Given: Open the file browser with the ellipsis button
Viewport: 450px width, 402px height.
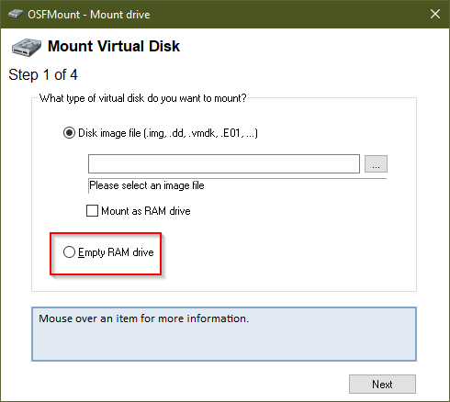Looking at the screenshot, I should tap(376, 164).
